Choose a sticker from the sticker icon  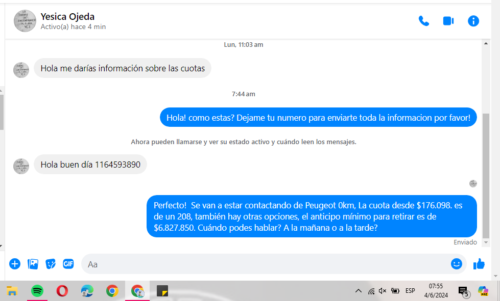point(51,264)
